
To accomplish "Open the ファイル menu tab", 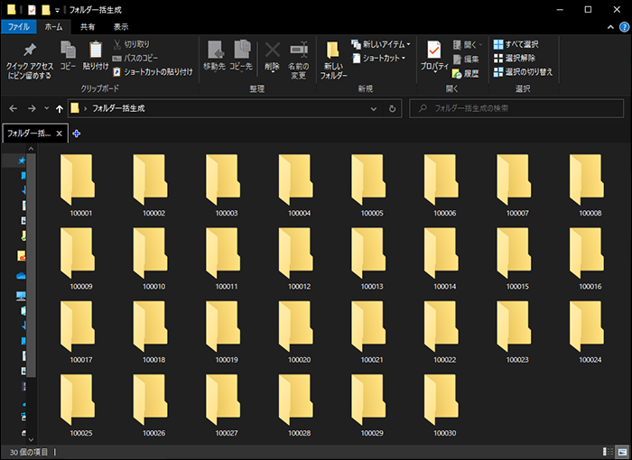I will [x=19, y=27].
